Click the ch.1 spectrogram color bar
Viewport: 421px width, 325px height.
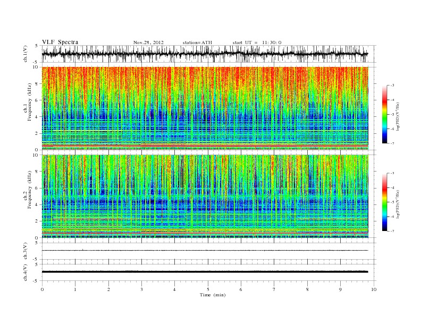[x=384, y=114]
